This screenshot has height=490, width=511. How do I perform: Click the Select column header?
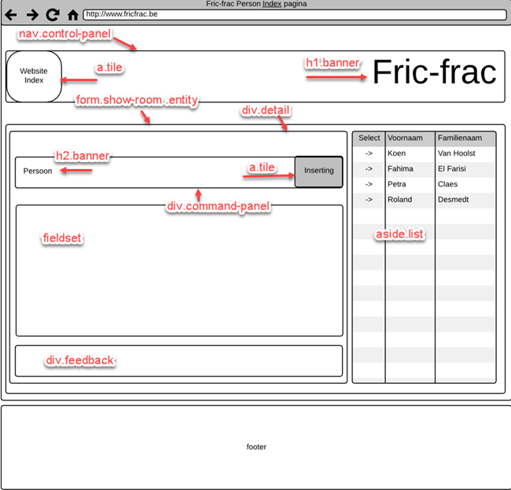[x=369, y=138]
